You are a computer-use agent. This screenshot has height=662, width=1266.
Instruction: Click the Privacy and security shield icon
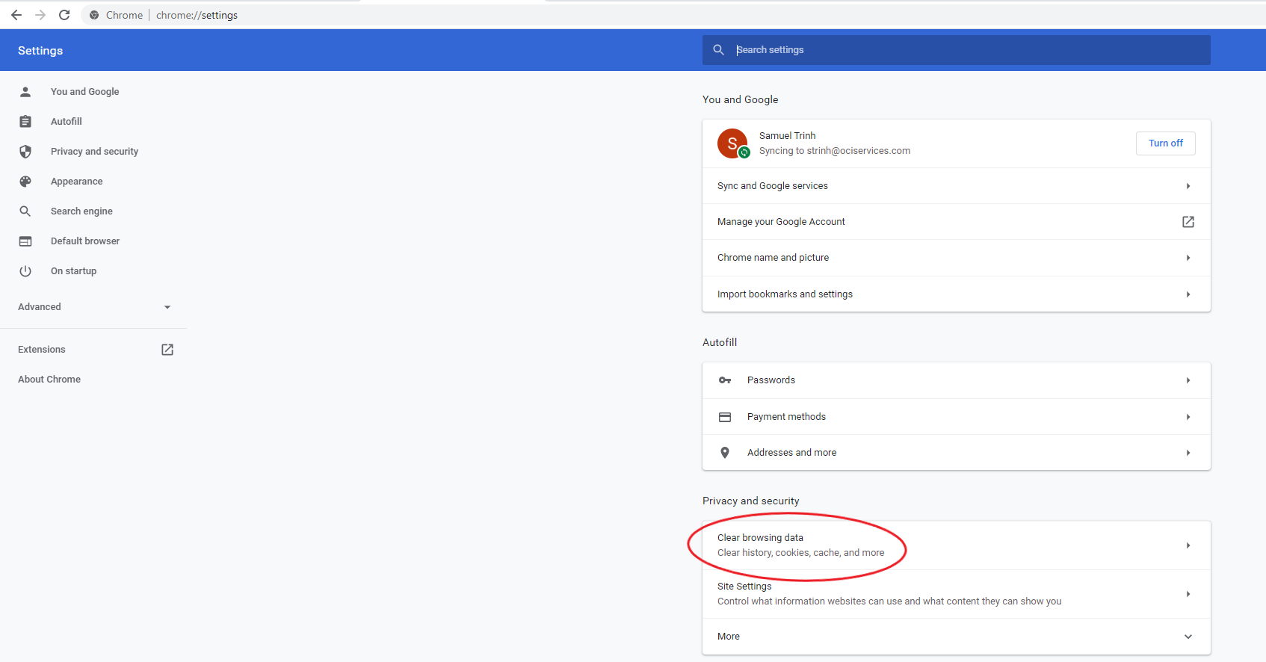(x=25, y=152)
